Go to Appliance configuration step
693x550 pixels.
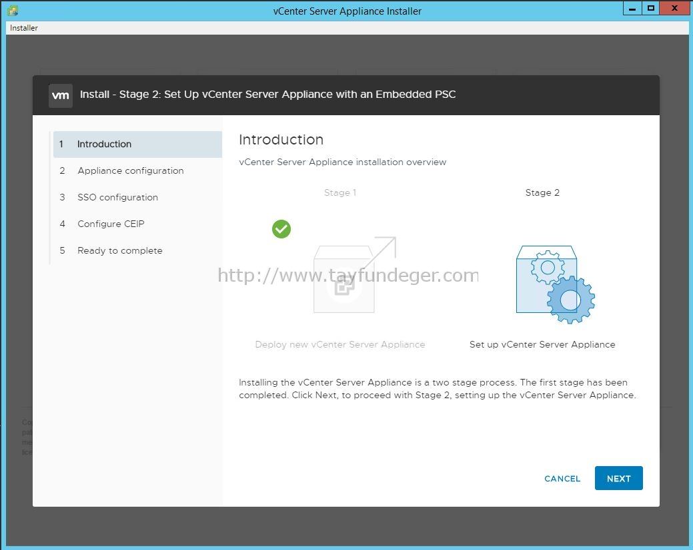(x=137, y=170)
